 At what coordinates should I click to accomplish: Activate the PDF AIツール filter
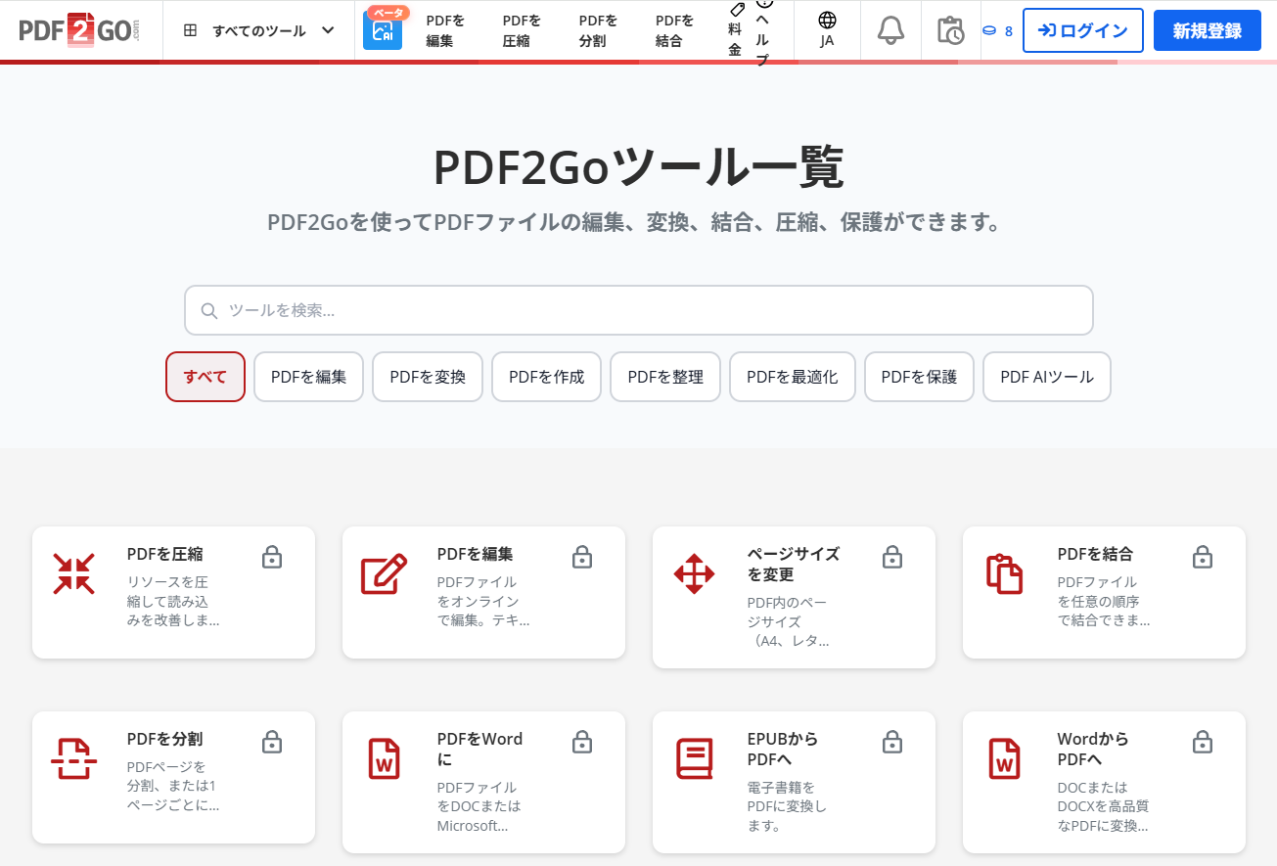click(x=1046, y=377)
